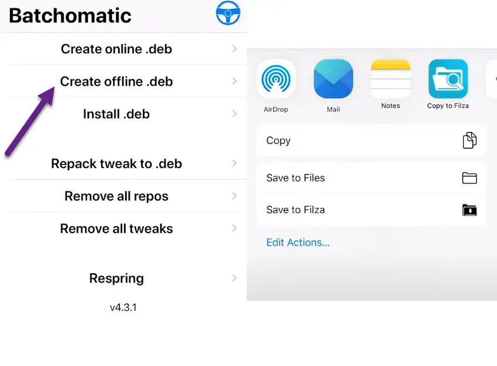The height and width of the screenshot is (366, 497).
Task: Select Create offline .deb
Action: [123, 82]
